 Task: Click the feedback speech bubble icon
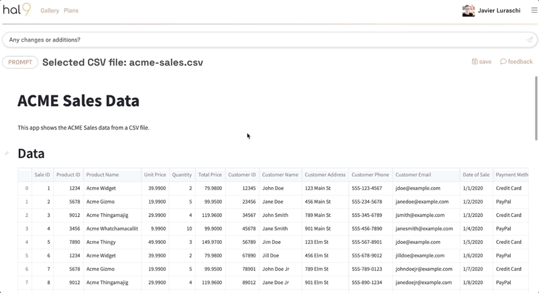click(503, 62)
